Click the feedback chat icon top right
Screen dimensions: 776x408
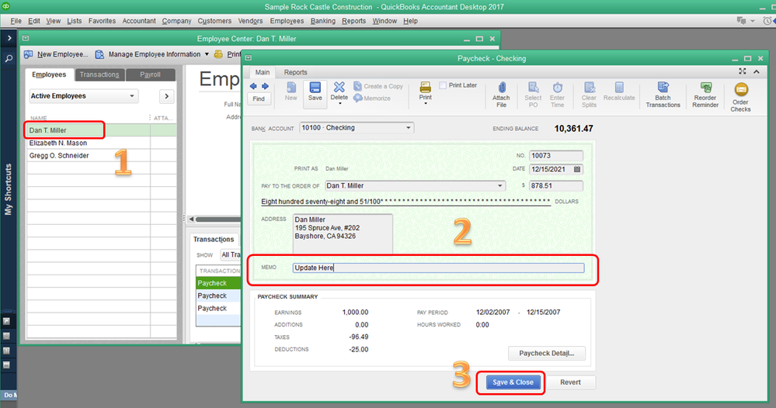pyautogui.click(x=741, y=21)
